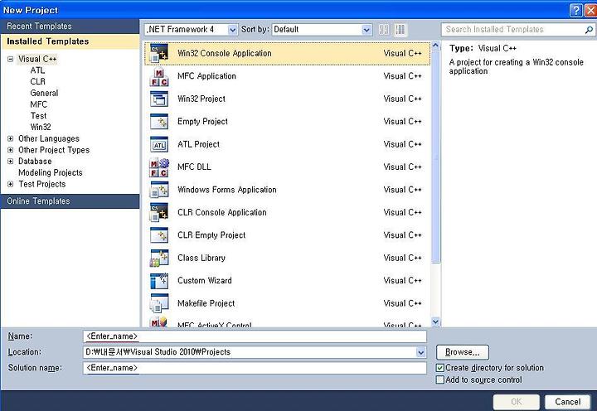
Task: Select Windows Forms Application template name
Action: (227, 190)
